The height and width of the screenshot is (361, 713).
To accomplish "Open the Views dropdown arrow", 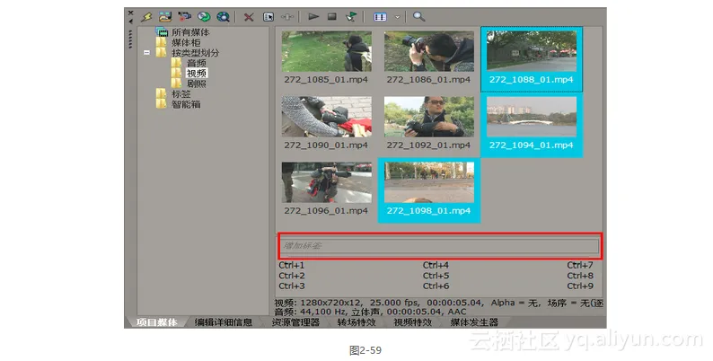I will tap(397, 17).
